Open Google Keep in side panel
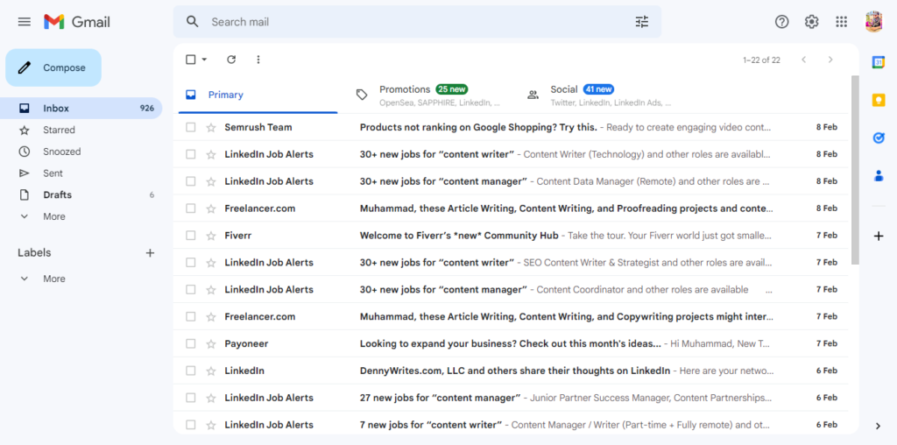This screenshot has height=445, width=897. [879, 100]
